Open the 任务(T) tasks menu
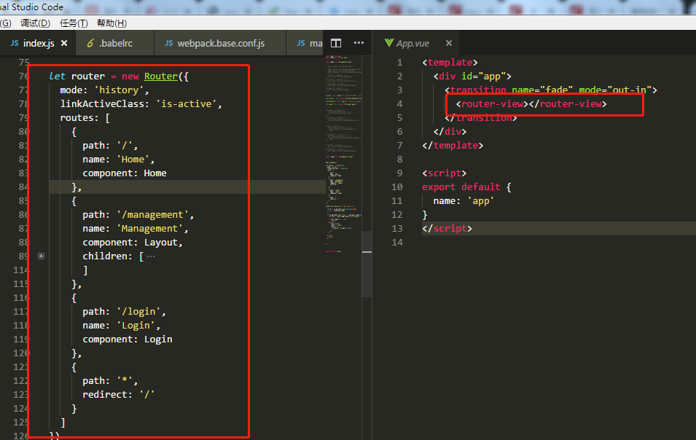 pos(74,23)
